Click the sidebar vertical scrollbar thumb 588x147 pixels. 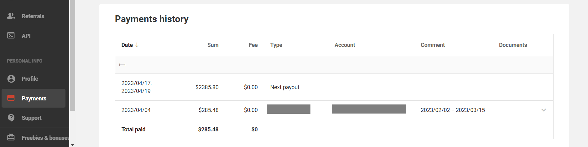pyautogui.click(x=72, y=55)
